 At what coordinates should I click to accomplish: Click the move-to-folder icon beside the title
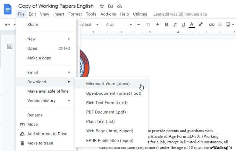click(x=110, y=6)
